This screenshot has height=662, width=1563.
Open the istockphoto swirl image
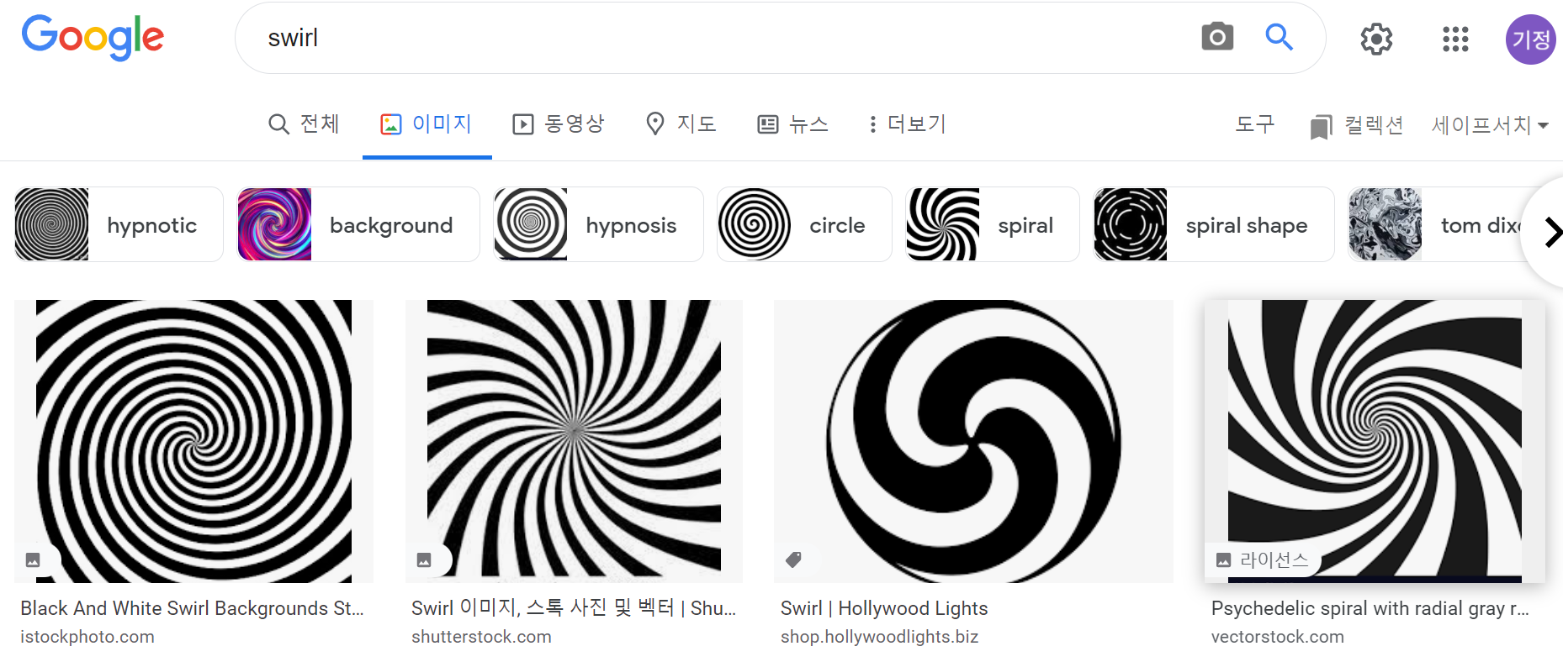(193, 441)
